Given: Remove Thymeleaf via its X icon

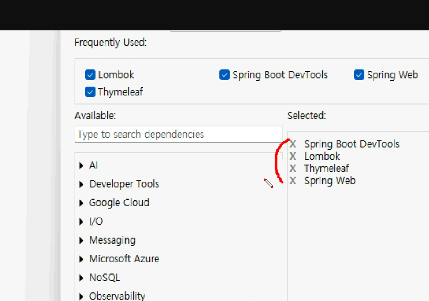Looking at the screenshot, I should click(293, 168).
